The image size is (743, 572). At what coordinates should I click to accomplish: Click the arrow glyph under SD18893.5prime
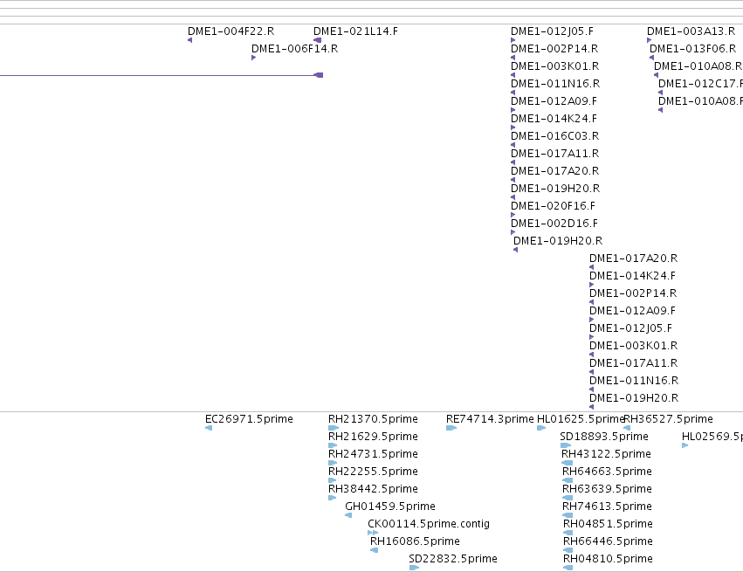click(566, 445)
